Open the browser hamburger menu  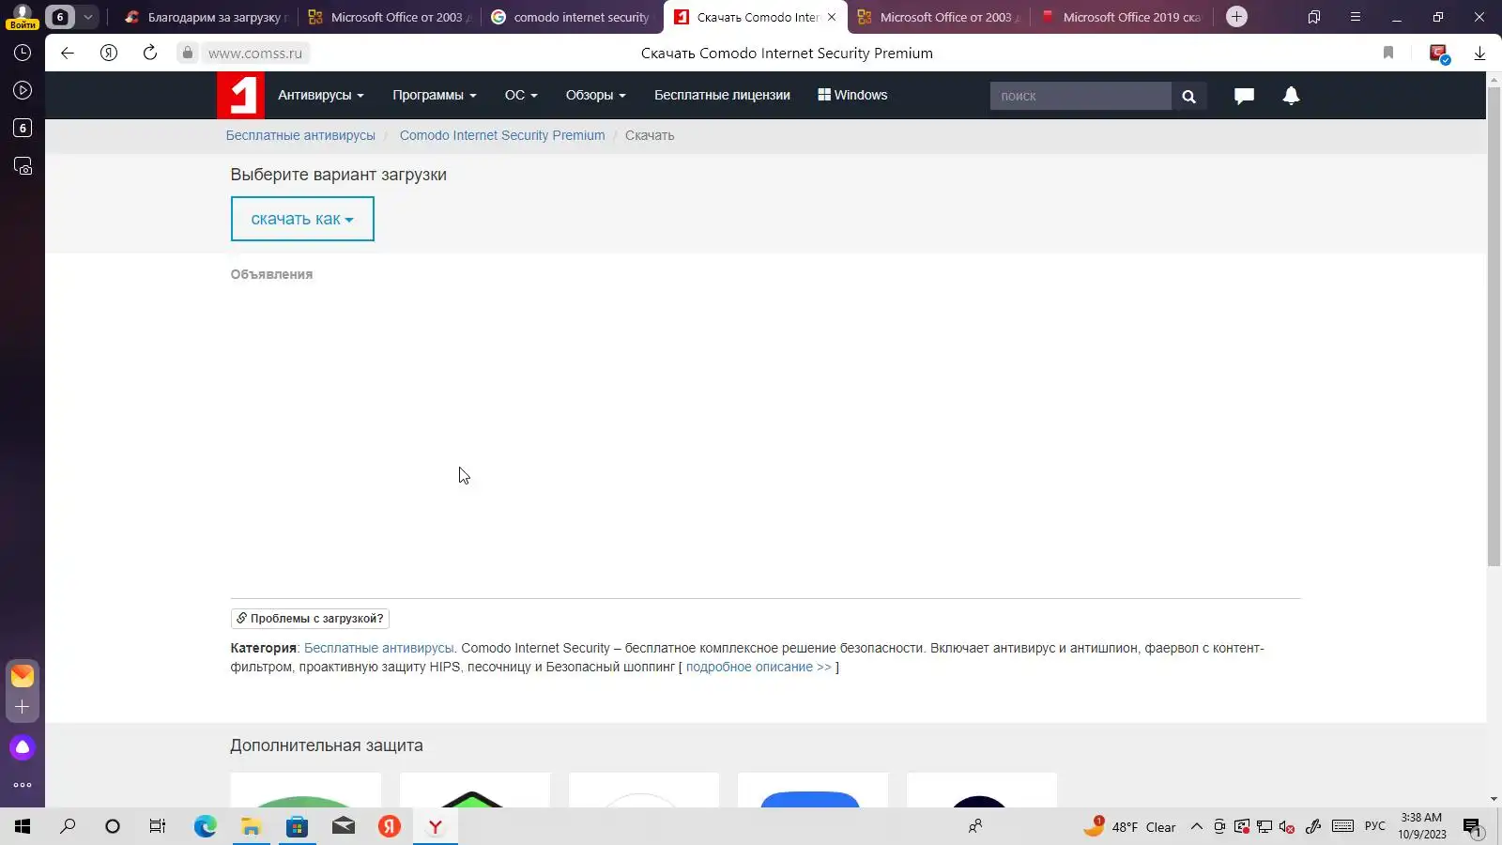click(1355, 17)
